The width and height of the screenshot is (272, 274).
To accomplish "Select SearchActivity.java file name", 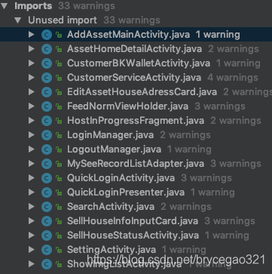I will click(x=111, y=207).
